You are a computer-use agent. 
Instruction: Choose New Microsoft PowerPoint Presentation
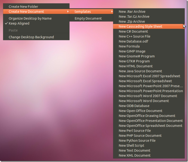click(x=149, y=91)
